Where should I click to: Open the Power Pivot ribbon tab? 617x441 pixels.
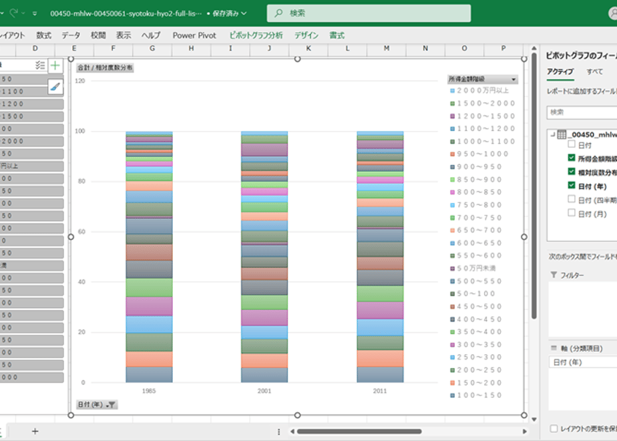click(x=194, y=35)
